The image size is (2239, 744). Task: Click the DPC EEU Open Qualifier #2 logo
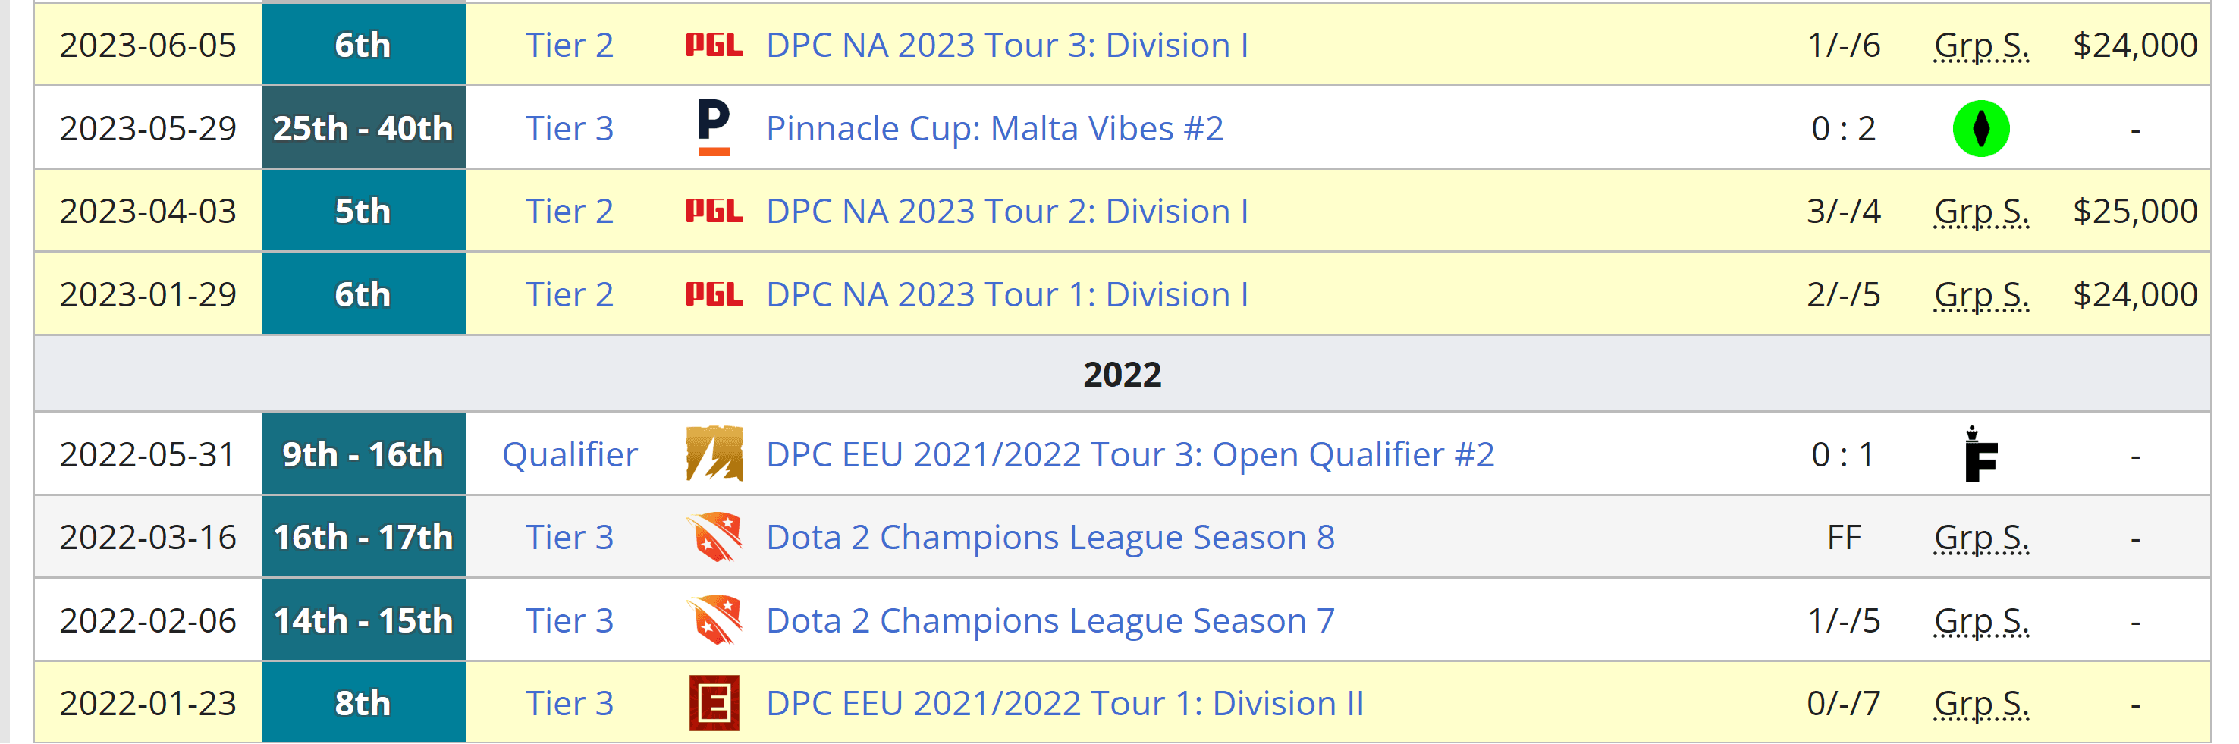714,454
